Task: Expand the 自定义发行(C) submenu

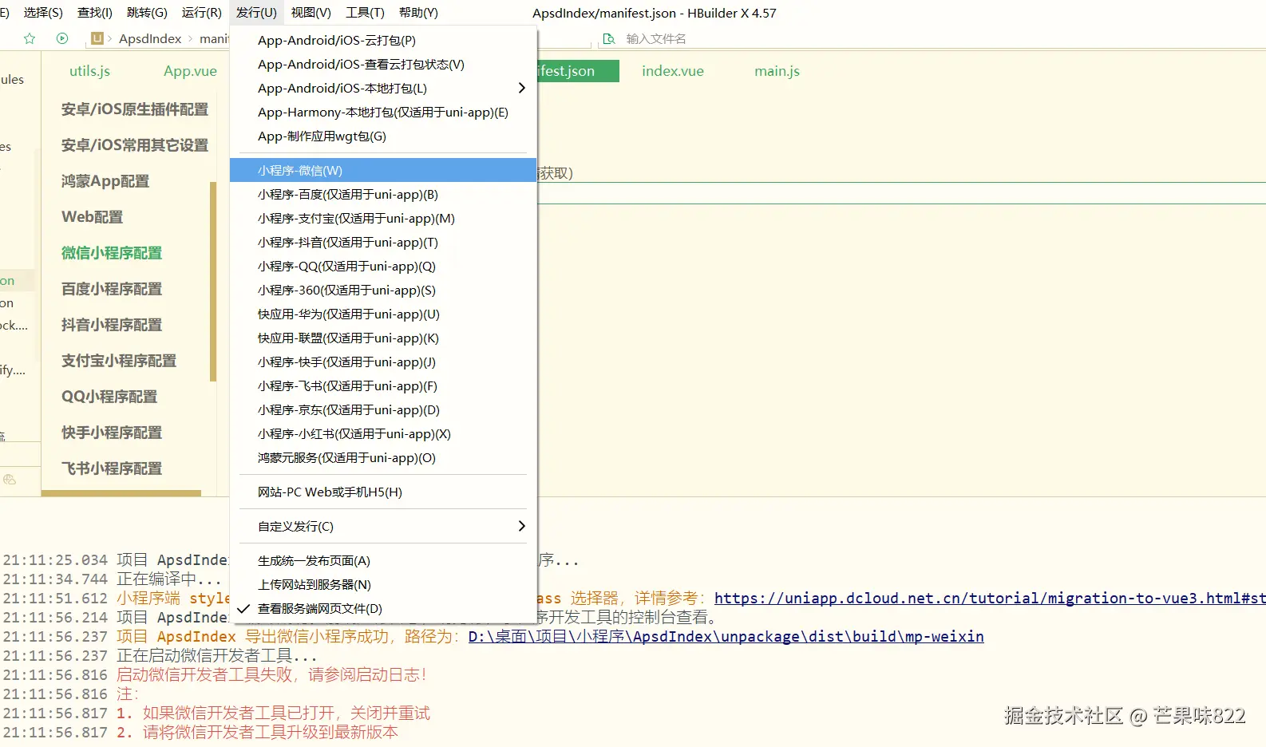Action: pyautogui.click(x=383, y=526)
